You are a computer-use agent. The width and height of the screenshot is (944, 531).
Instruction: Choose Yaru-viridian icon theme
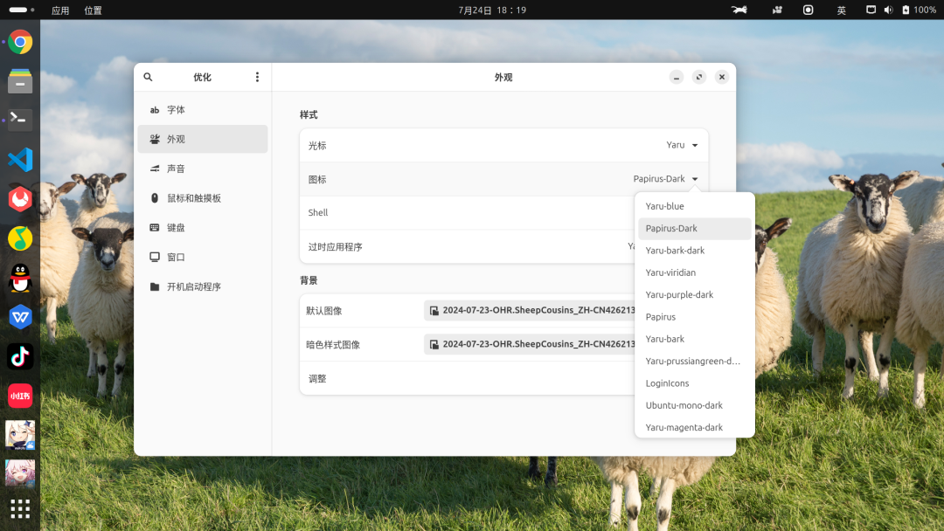point(695,272)
